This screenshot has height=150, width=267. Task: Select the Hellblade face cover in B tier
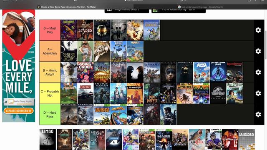click(x=168, y=72)
